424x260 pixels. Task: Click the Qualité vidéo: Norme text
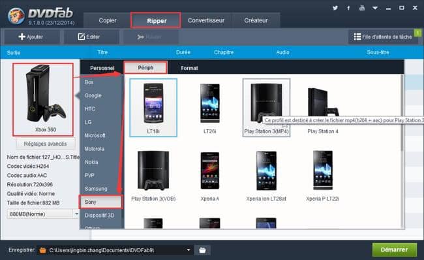(x=31, y=193)
